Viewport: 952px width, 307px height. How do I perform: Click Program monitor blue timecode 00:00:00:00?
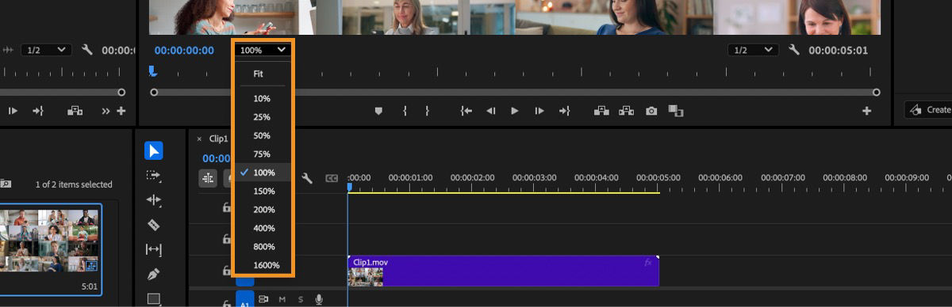(x=184, y=51)
